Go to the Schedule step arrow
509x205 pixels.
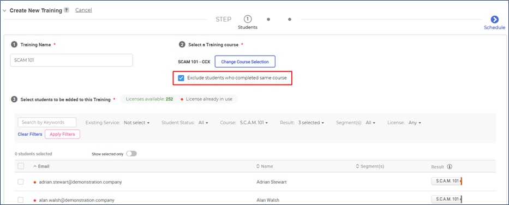tap(494, 20)
